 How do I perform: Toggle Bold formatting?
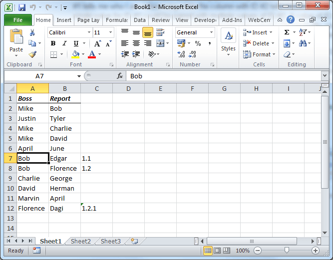tap(53, 43)
